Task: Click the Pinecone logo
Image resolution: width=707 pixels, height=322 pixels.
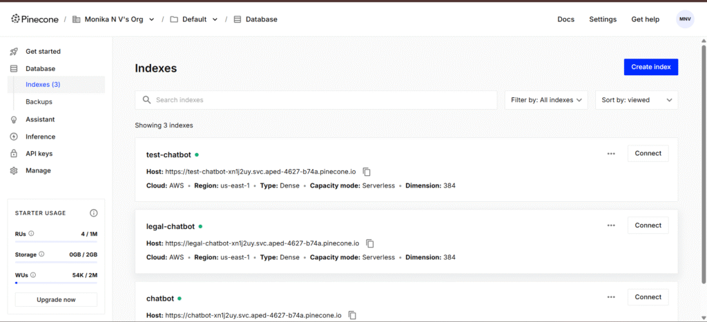Action: [36, 19]
